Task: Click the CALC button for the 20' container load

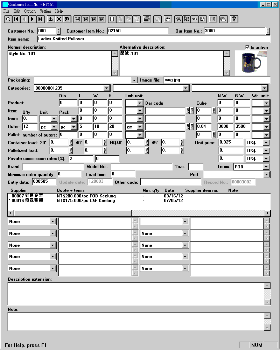Action: tap(71, 142)
